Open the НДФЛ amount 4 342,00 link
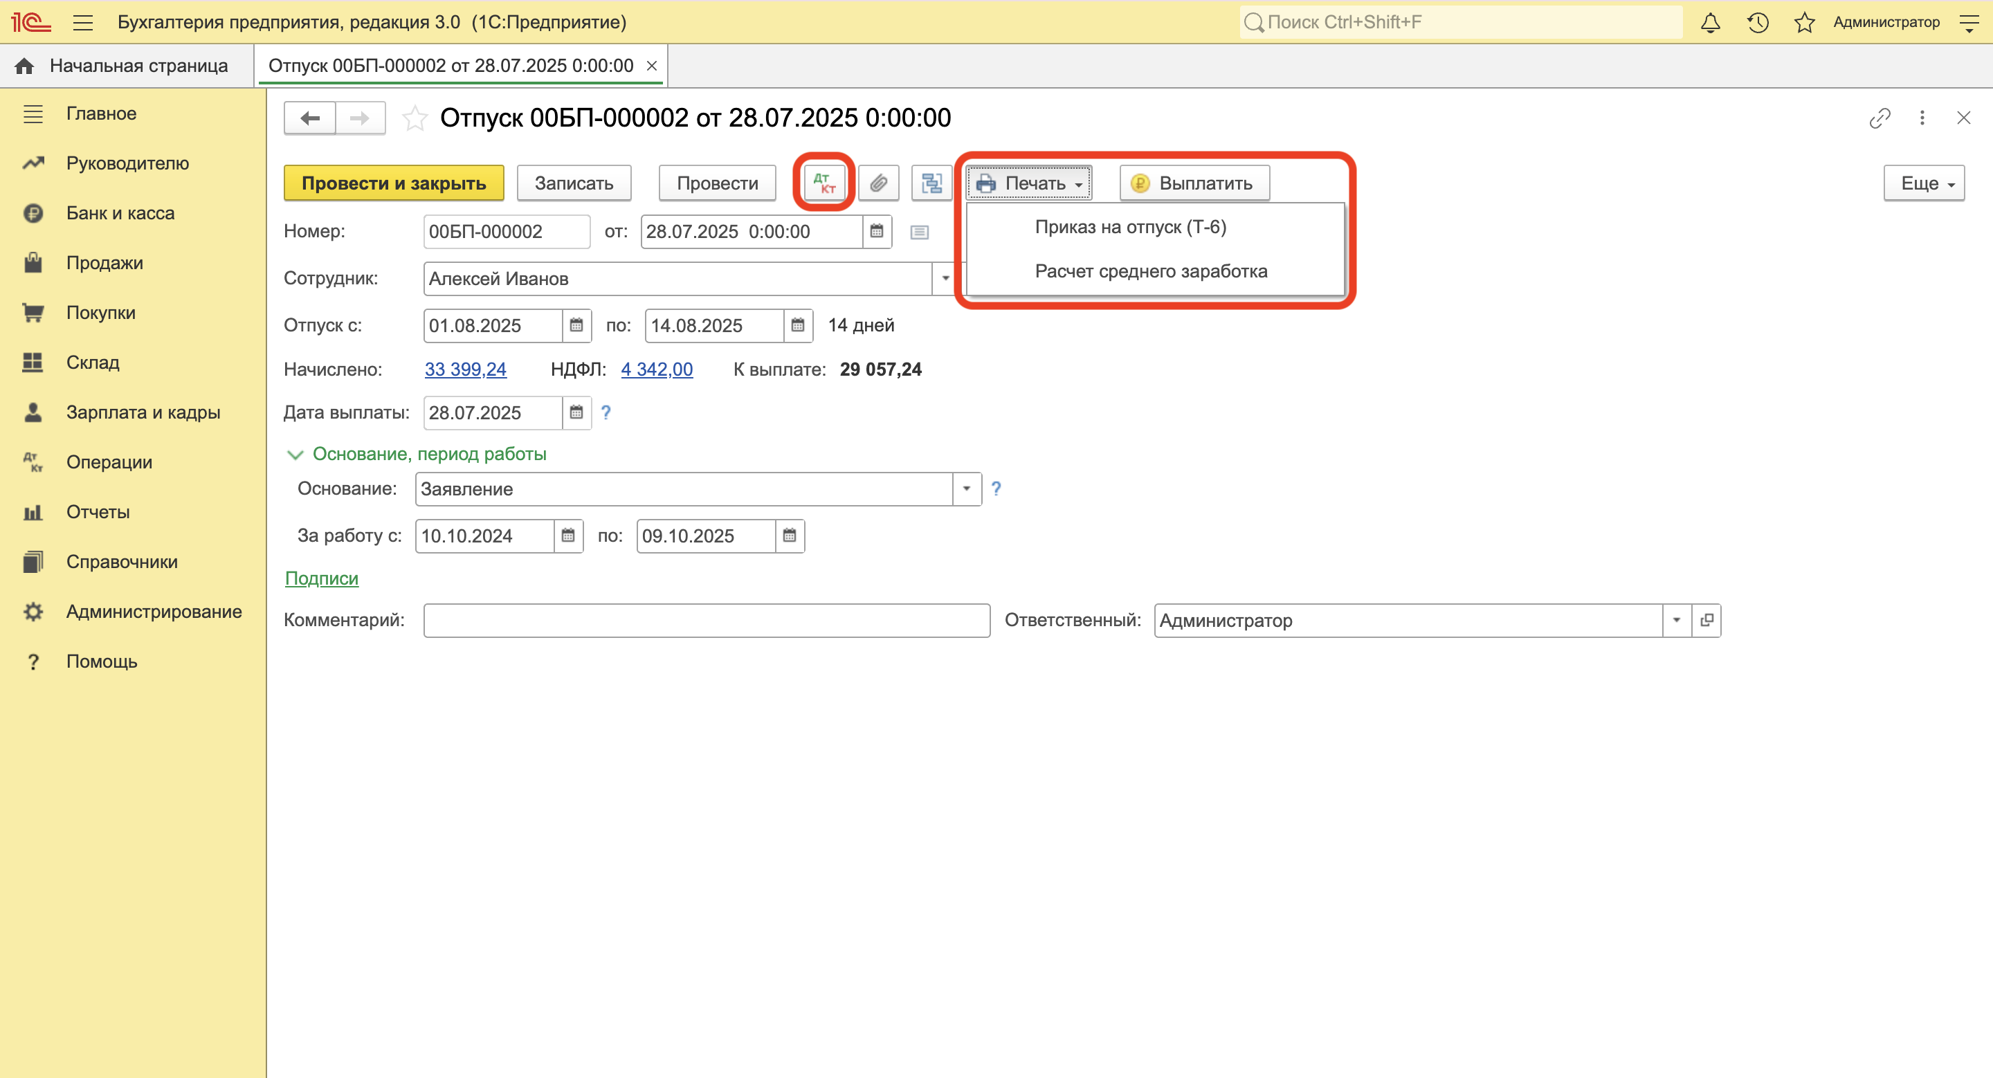Viewport: 1993px width, 1078px height. (x=657, y=369)
